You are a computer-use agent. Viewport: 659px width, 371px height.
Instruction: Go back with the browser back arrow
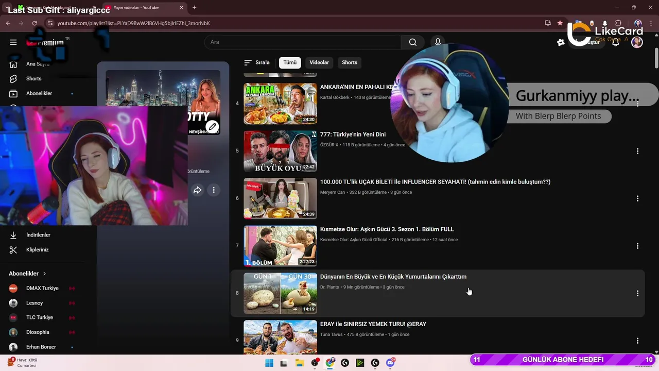[8, 23]
